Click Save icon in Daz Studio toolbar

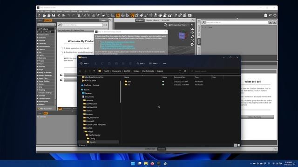coord(54,15)
